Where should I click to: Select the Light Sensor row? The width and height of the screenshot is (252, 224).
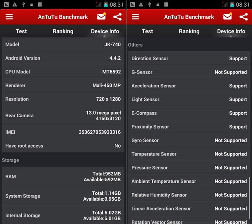coord(189,99)
